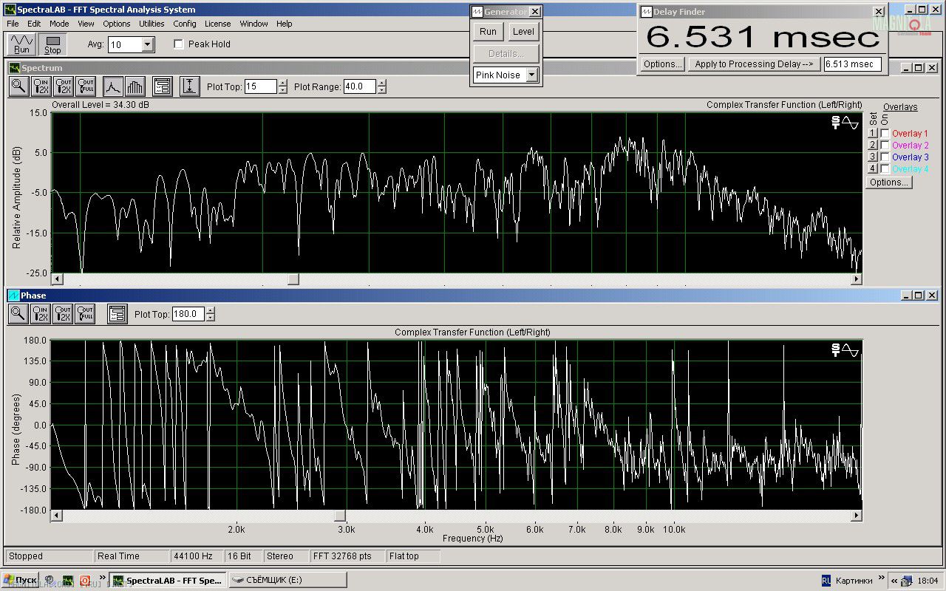Open the Config menu
The height and width of the screenshot is (591, 946).
(185, 24)
